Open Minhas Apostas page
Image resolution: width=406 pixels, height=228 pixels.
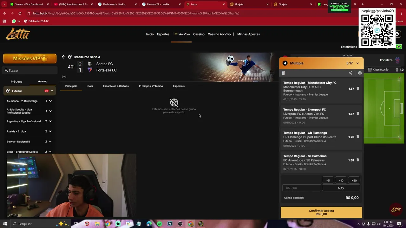248,34
